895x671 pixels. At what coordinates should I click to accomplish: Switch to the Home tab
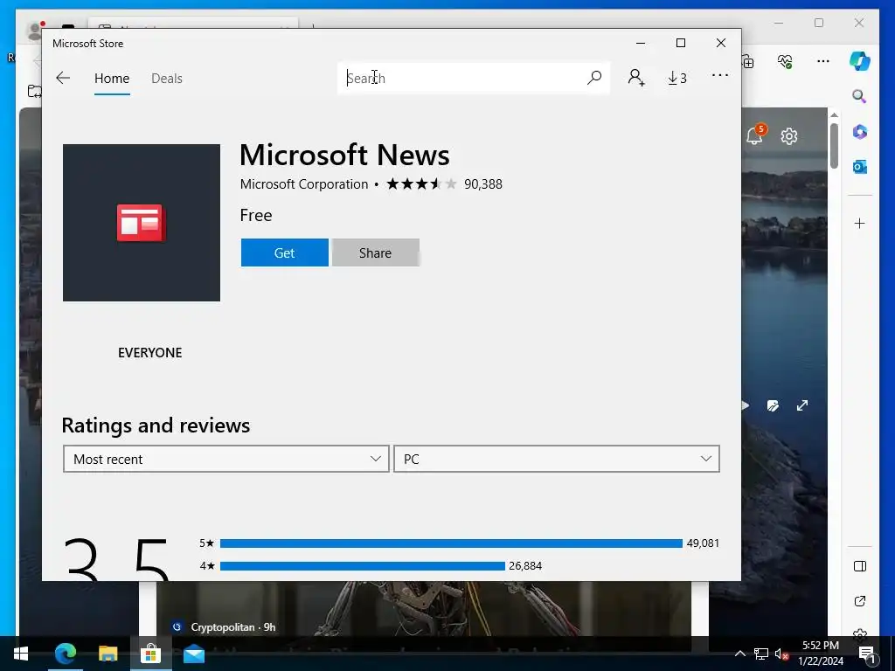click(x=112, y=78)
